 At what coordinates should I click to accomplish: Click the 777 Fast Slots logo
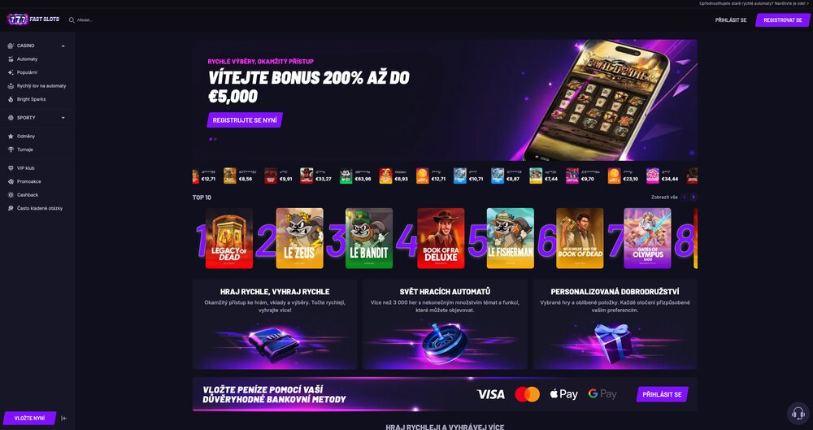(x=33, y=20)
